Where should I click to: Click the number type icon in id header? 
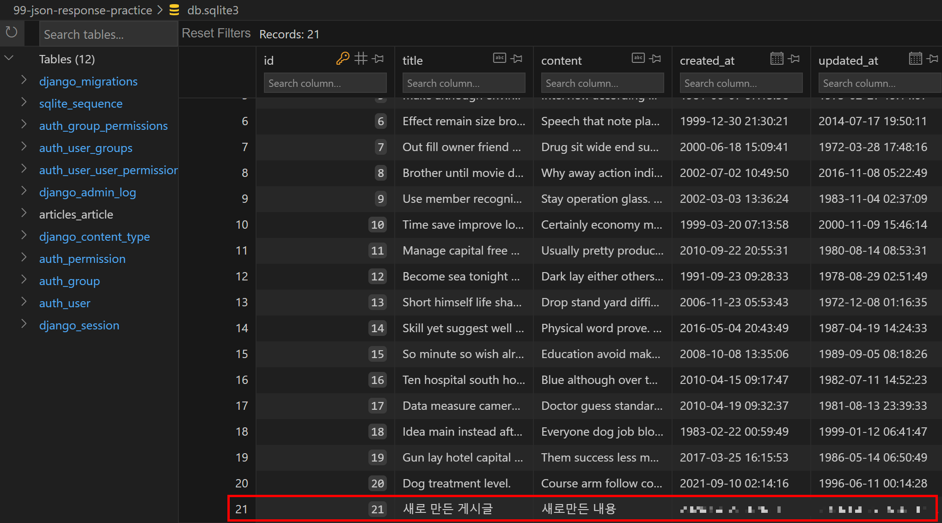361,59
